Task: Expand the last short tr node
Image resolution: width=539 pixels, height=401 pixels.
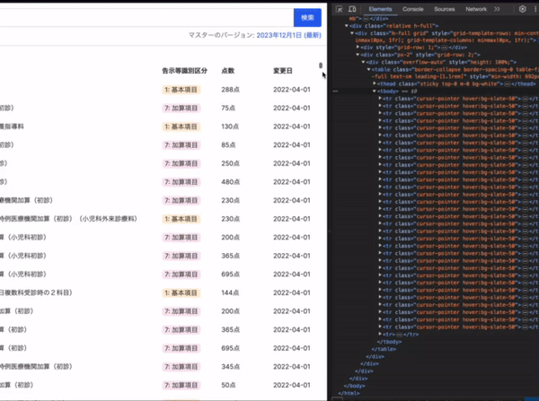Action: tap(380, 334)
